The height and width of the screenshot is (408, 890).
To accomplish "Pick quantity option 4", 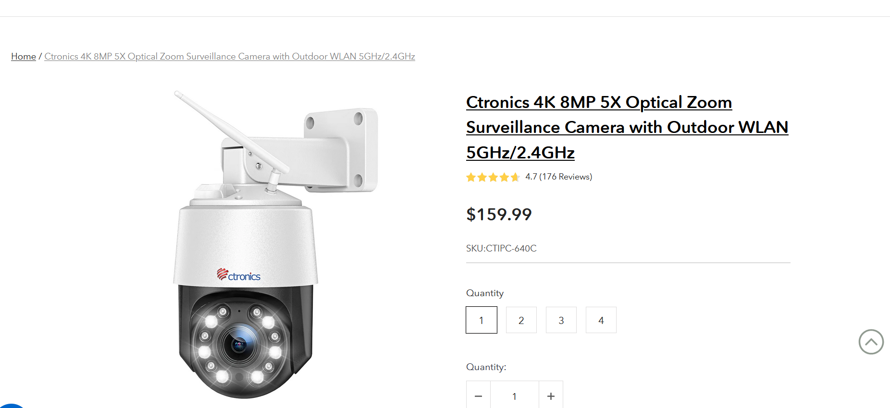I will pos(601,320).
